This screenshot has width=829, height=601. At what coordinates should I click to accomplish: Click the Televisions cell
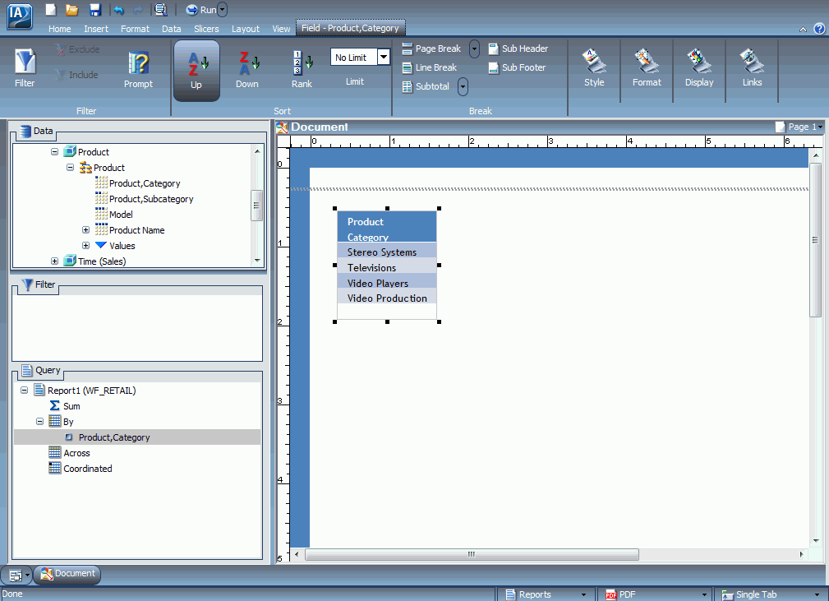(x=387, y=266)
